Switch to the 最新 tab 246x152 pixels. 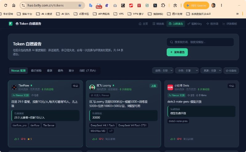(x=50, y=70)
